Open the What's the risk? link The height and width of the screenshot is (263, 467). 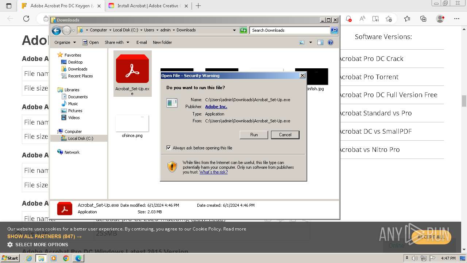point(213,172)
